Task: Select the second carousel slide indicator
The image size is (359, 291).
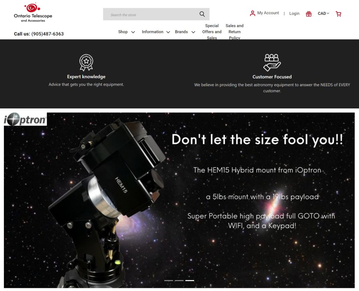Action: click(179, 280)
